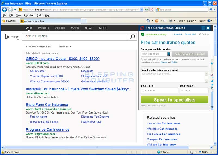Open the View menu
The width and height of the screenshot is (218, 155).
tap(19, 16)
